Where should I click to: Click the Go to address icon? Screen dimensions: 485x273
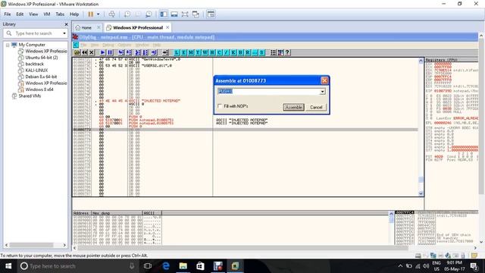click(165, 52)
